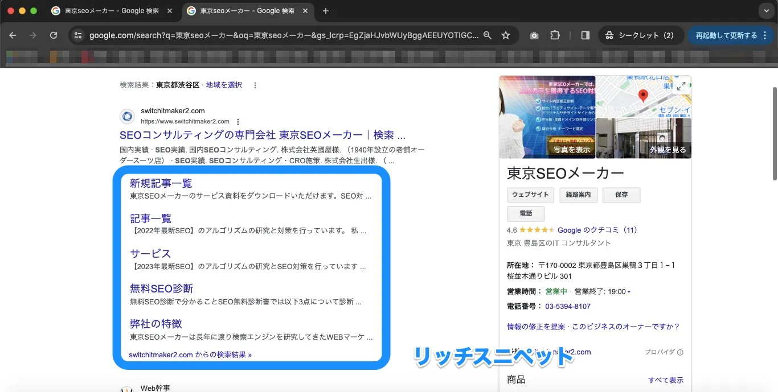The image size is (778, 392).
Task: Click 保存 button in knowledge panel
Action: pos(621,195)
